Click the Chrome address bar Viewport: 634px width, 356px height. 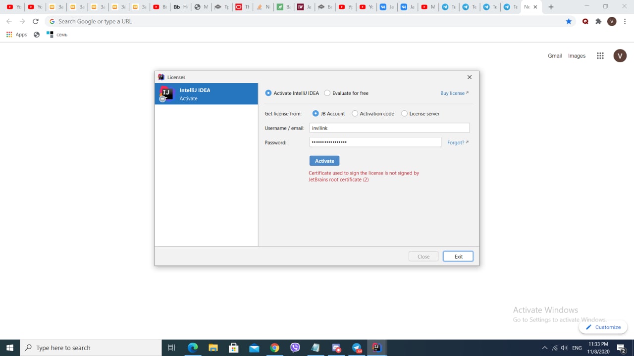(x=310, y=21)
